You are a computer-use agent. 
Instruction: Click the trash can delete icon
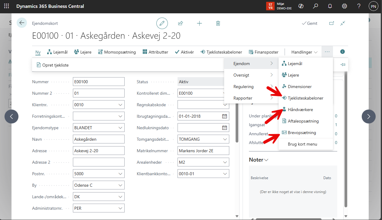218,23
